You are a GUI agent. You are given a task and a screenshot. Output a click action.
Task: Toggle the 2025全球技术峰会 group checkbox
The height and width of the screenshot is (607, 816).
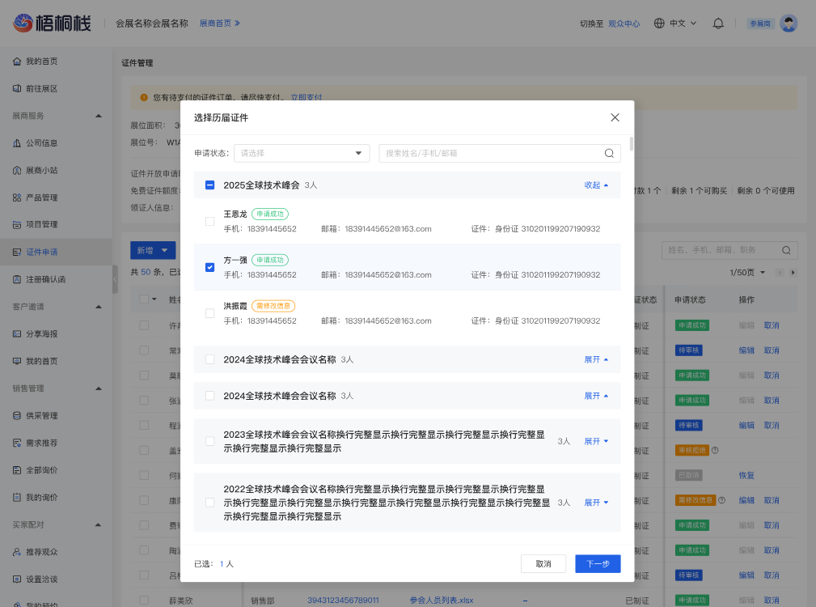pos(210,185)
